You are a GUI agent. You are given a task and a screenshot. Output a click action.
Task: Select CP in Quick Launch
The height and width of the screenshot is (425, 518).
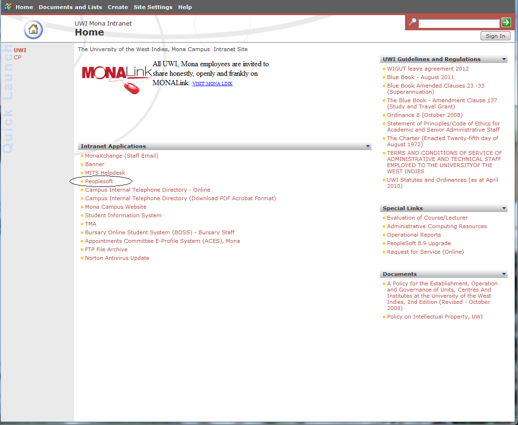coord(17,57)
